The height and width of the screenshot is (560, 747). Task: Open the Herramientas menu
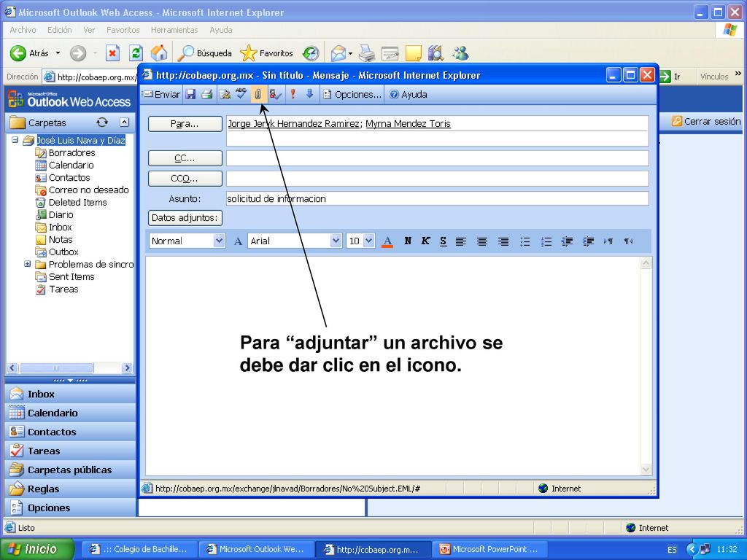click(174, 29)
